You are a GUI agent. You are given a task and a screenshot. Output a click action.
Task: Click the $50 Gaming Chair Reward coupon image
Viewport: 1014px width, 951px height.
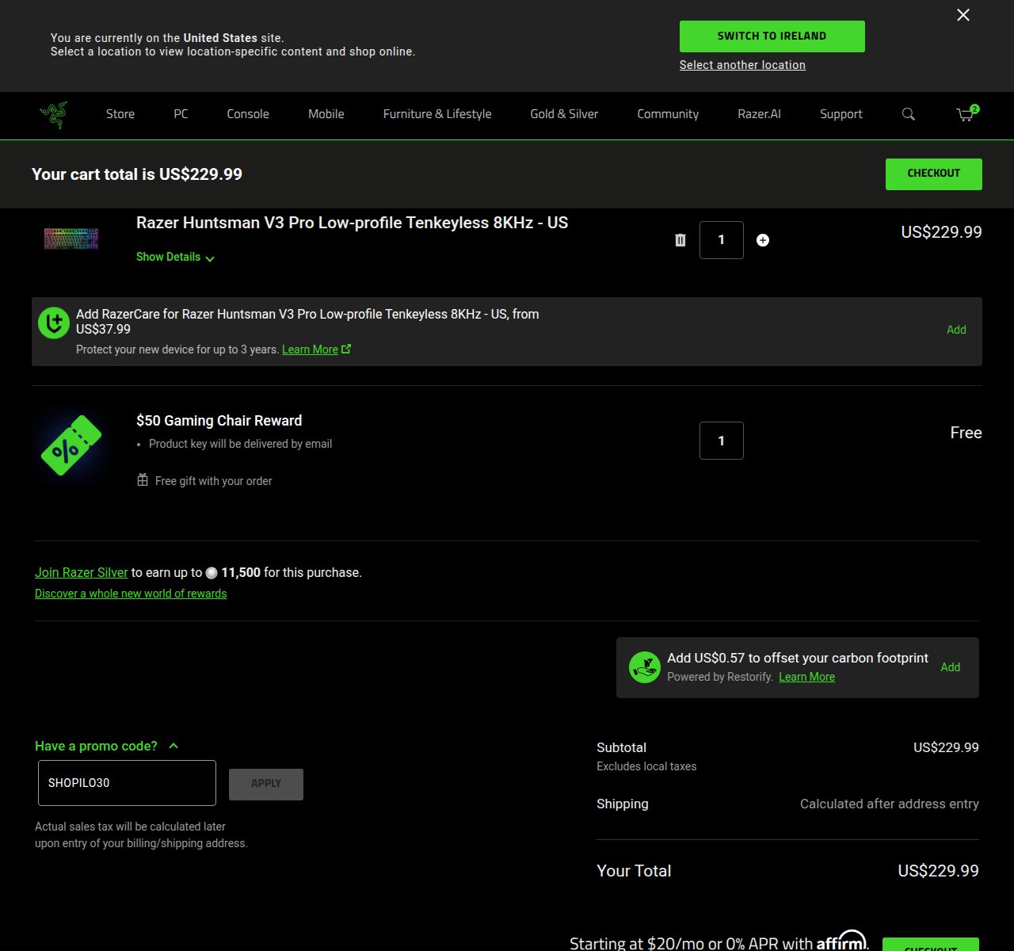71,445
